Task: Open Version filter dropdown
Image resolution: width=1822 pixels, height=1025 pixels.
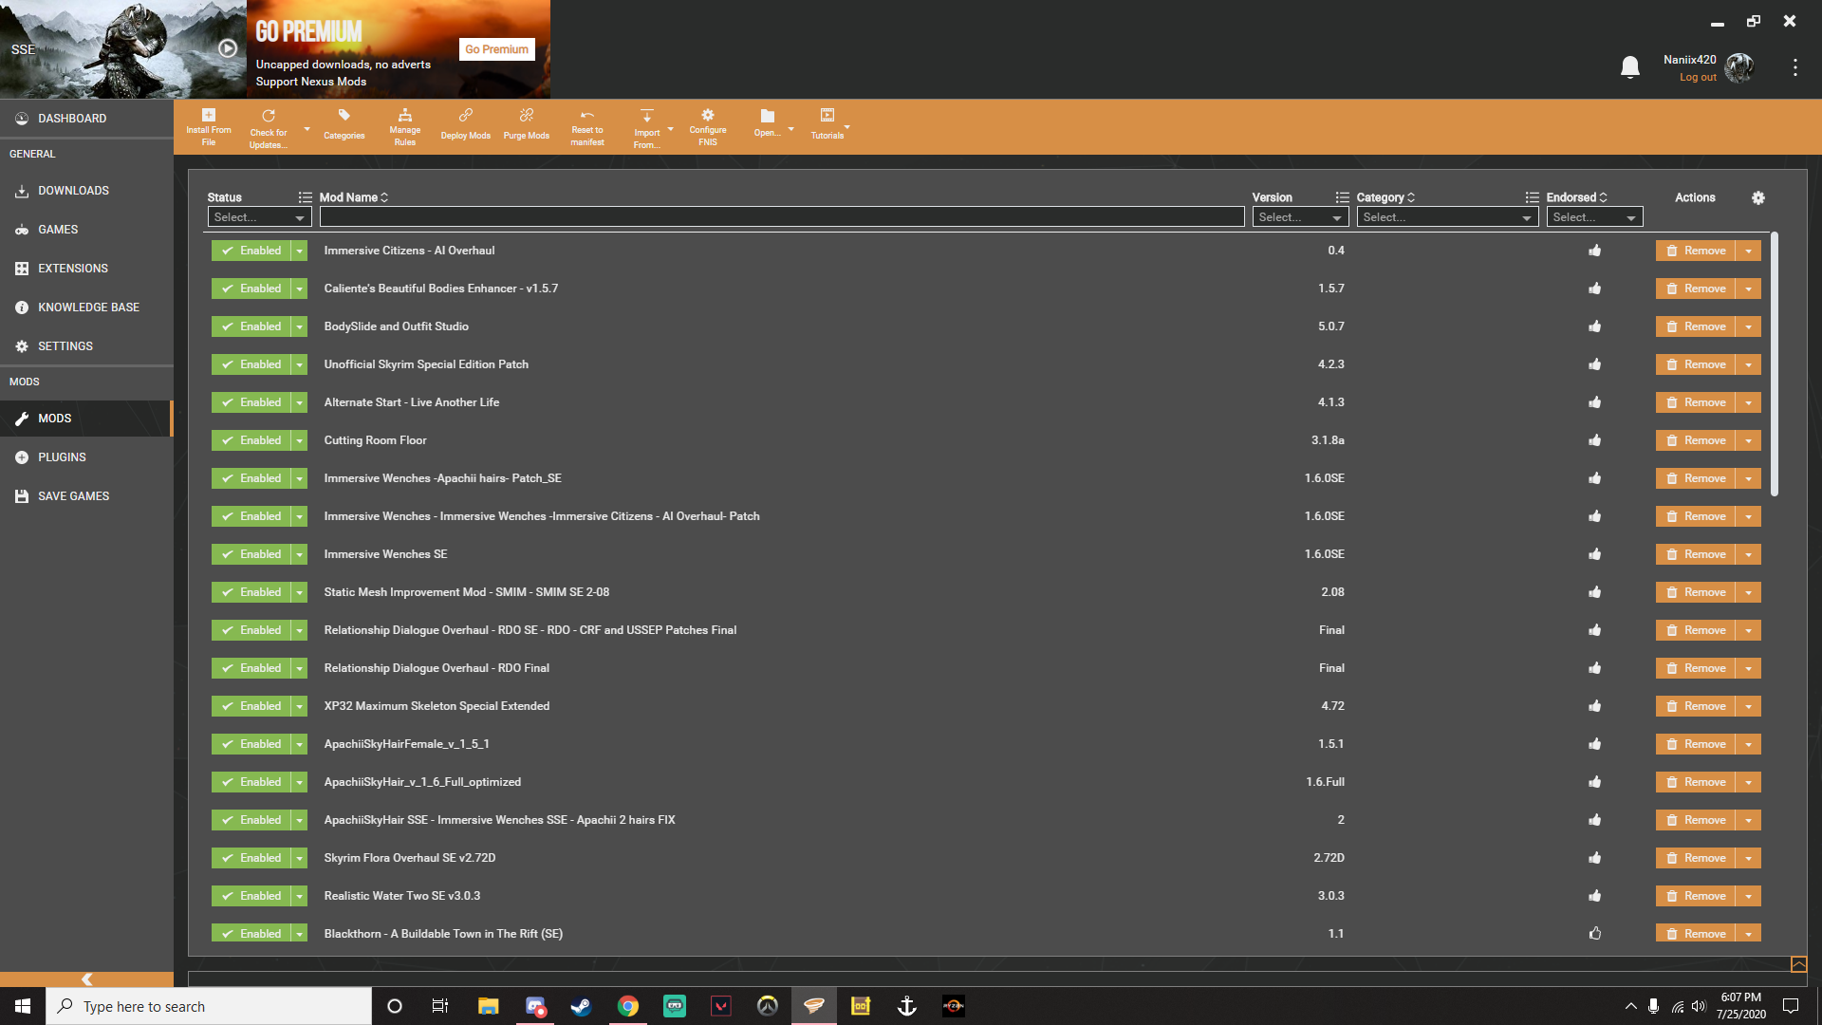Action: click(1300, 217)
